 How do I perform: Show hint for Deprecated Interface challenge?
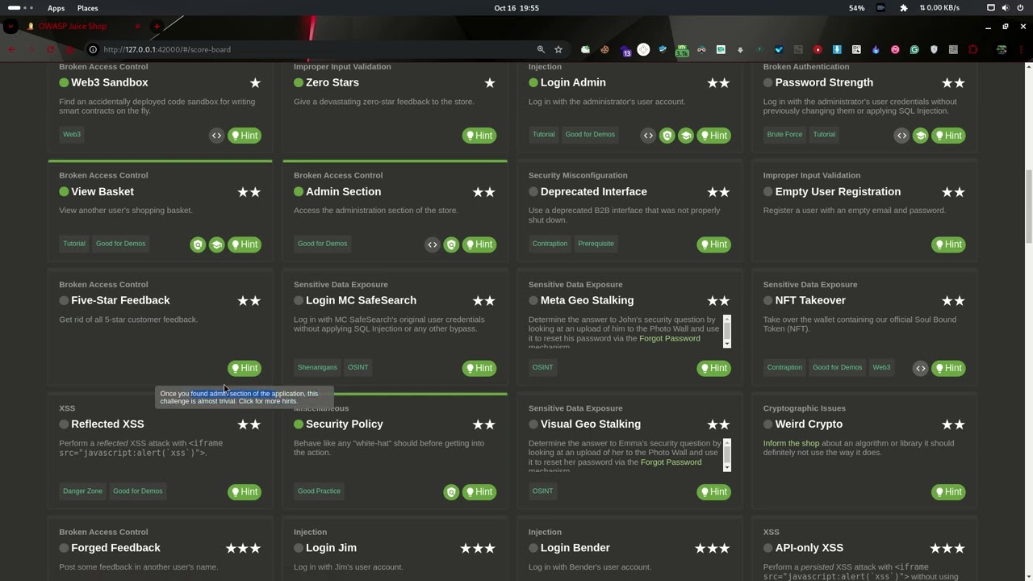click(713, 245)
